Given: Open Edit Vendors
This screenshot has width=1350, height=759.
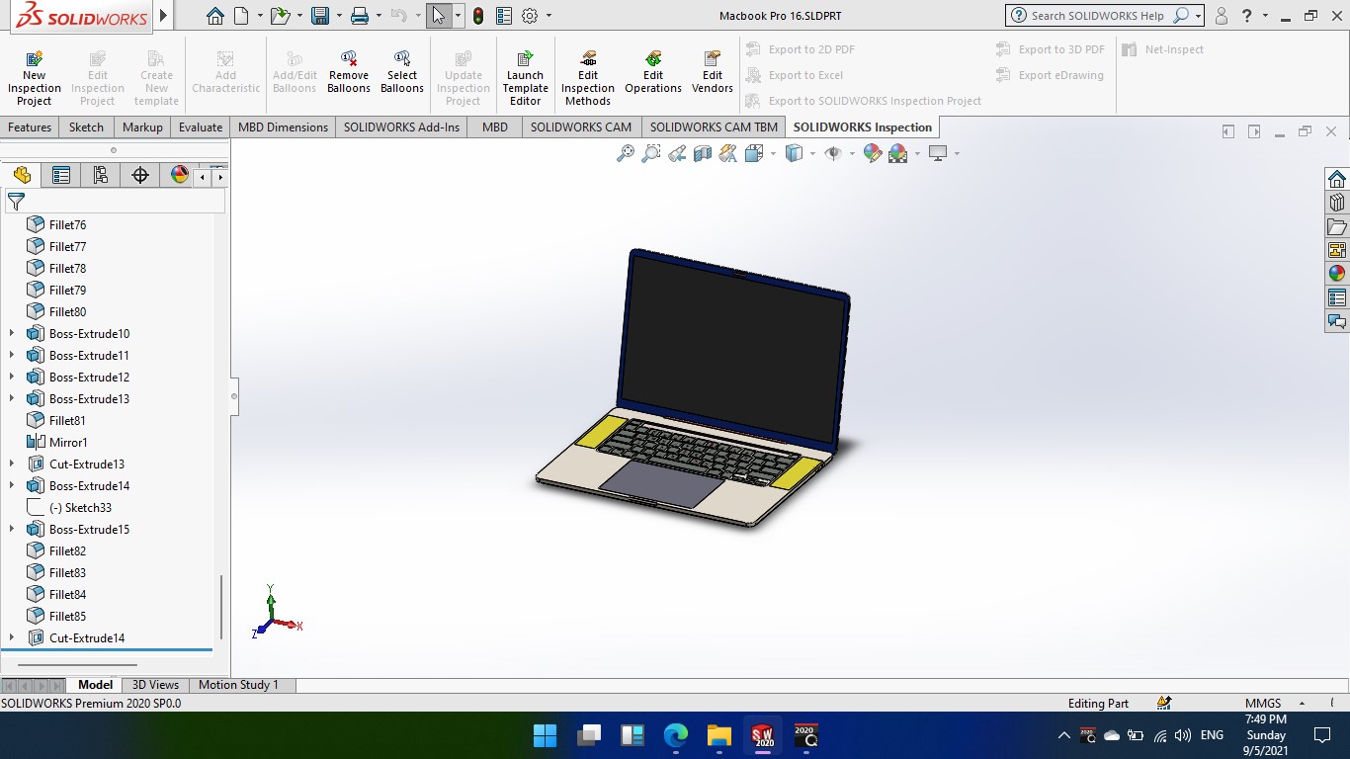Looking at the screenshot, I should [x=713, y=72].
